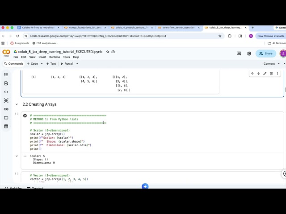286x214 pixels.
Task: Open Chrome extensions puzzle icon
Action: 230,36
